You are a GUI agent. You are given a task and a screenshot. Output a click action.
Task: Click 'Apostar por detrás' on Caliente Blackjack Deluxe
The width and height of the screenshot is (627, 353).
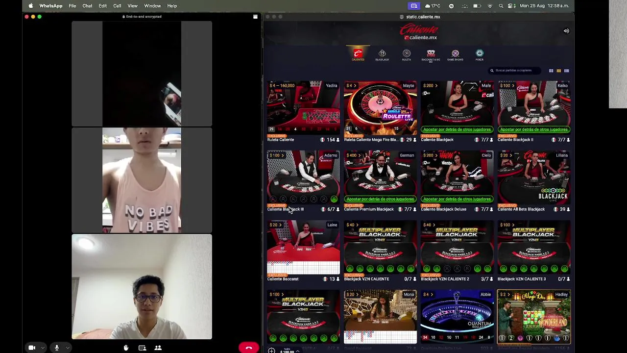[457, 199]
